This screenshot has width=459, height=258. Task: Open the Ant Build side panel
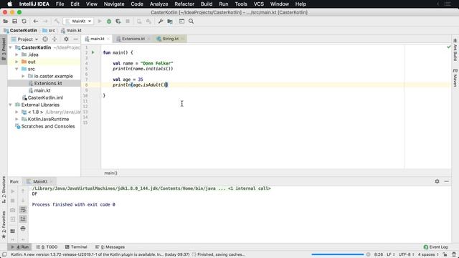[455, 49]
